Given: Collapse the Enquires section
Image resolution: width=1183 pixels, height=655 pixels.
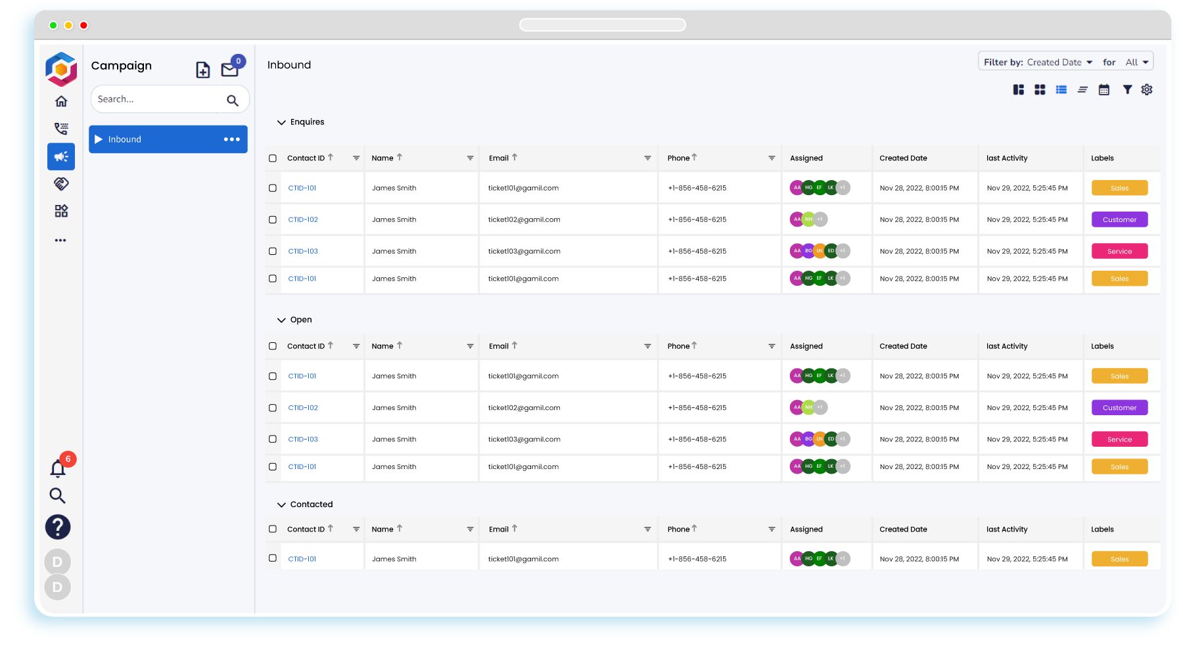Looking at the screenshot, I should (x=281, y=122).
